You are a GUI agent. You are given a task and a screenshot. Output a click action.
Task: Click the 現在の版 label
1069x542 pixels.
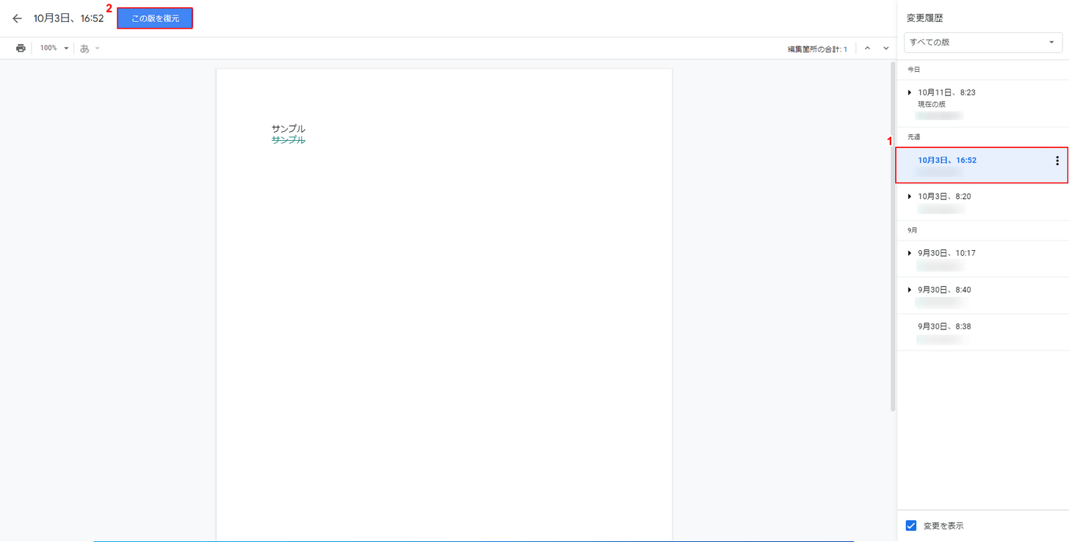(932, 104)
